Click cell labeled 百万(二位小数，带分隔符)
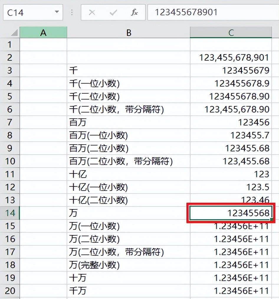Viewport: 279px width, 299px height. tap(129, 161)
